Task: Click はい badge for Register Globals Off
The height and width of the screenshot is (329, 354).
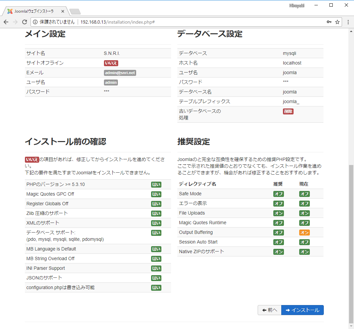Action: (x=156, y=204)
